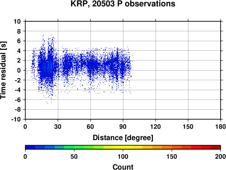Click the Time residual [s] axis label

(3, 70)
